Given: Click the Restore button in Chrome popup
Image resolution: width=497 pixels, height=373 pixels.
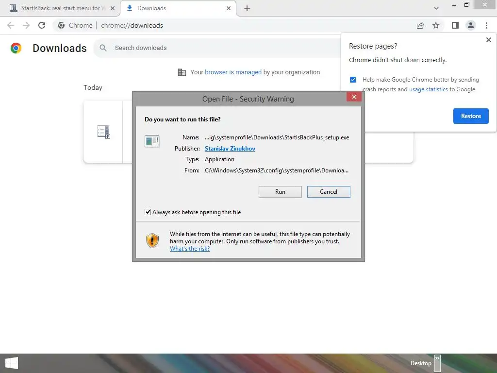Looking at the screenshot, I should [x=471, y=116].
